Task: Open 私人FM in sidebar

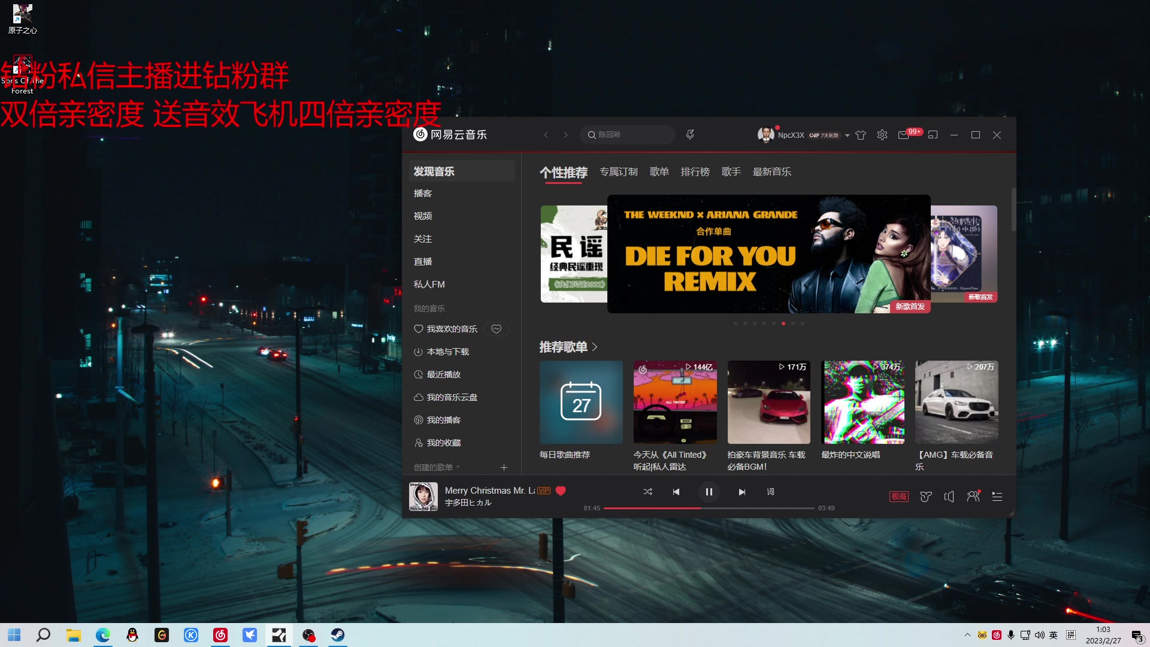Action: pyautogui.click(x=429, y=285)
